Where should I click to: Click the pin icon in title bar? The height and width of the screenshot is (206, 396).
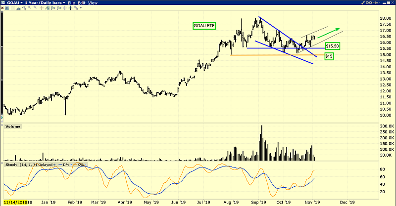coord(376,2)
